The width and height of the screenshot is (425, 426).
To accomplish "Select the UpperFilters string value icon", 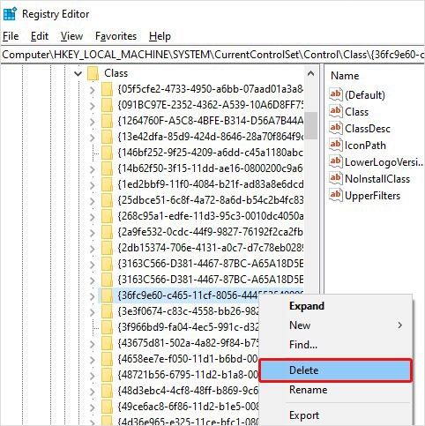I will [336, 195].
